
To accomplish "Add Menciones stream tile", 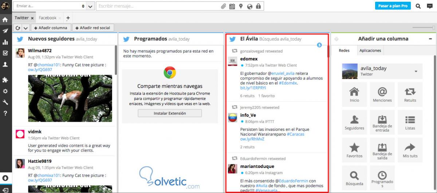I will [382, 94].
